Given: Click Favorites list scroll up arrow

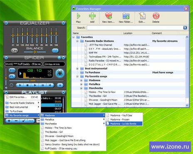Looking at the screenshot, I should point(187,37).
